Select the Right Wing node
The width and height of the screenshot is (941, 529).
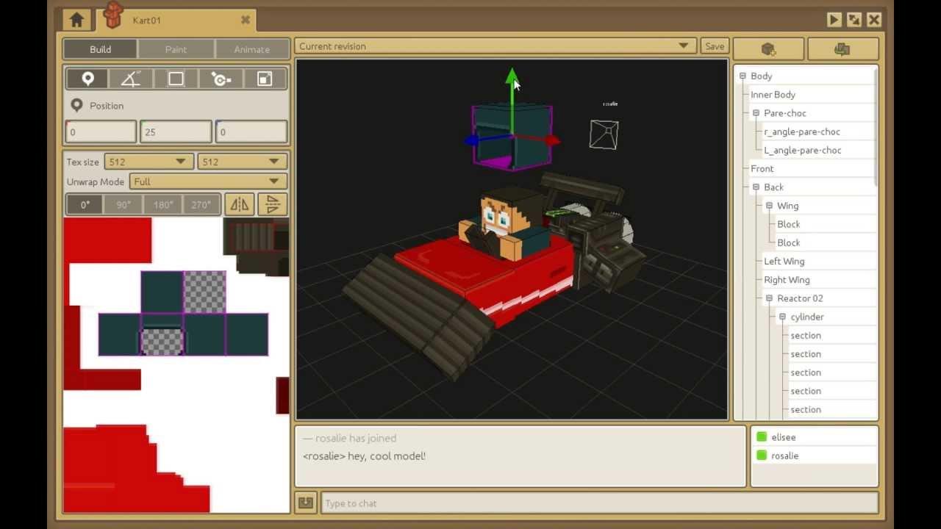pyautogui.click(x=787, y=280)
